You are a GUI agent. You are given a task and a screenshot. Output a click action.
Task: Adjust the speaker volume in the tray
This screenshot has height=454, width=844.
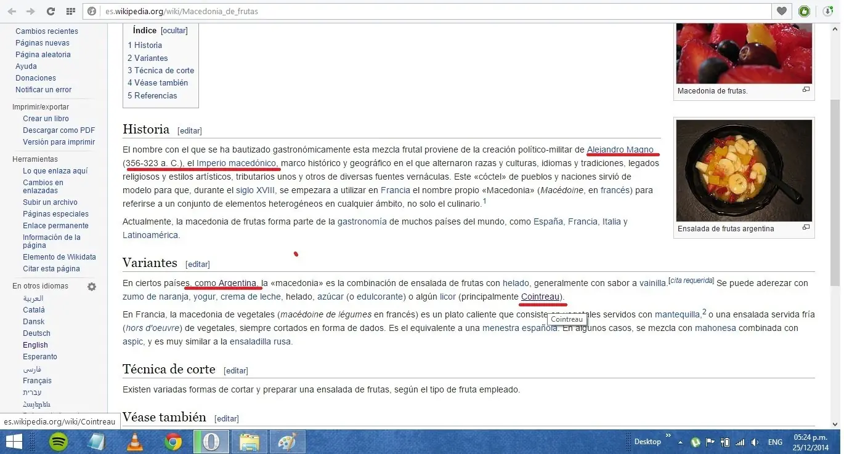pyautogui.click(x=754, y=442)
